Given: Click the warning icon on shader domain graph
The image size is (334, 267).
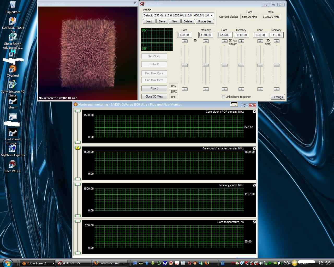Looking at the screenshot, I should pos(77,148).
